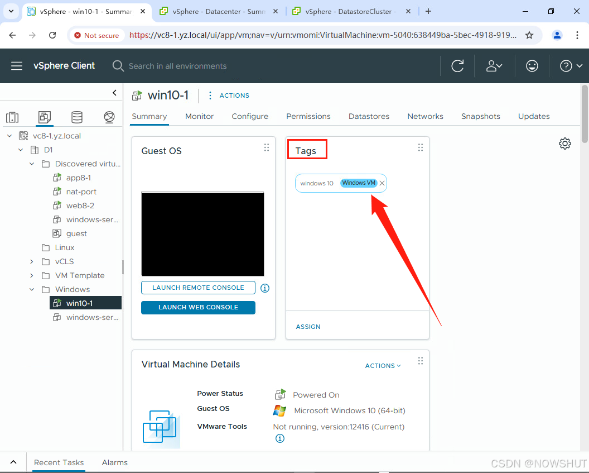Click the windows 10 Windows VM tag

341,183
